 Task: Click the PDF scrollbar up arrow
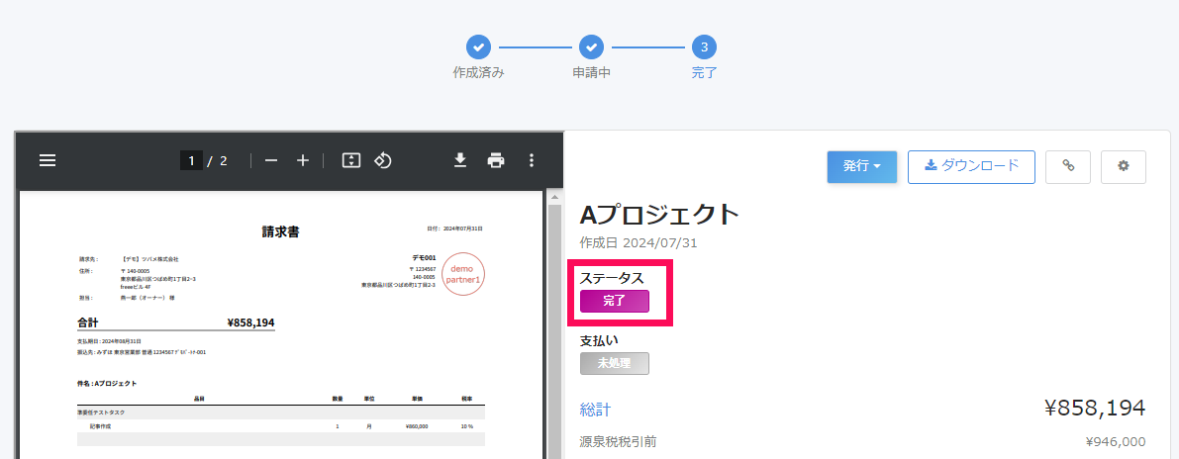555,198
